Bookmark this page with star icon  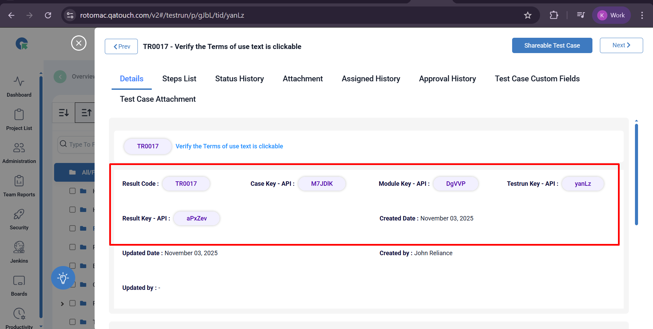point(527,15)
